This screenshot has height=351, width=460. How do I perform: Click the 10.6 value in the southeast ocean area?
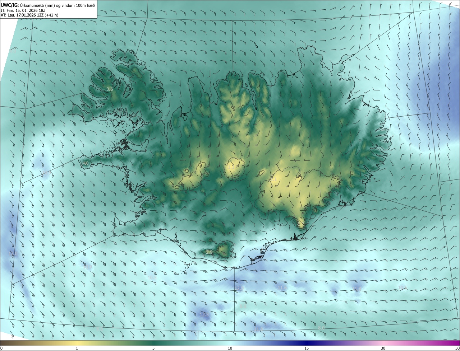[402, 287]
